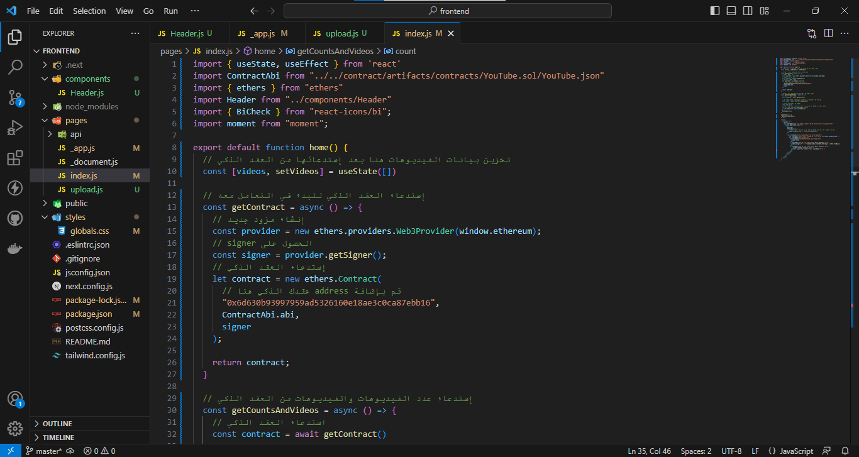Toggle Primary Side Bar layout button
Viewport: 859px width, 457px height.
click(714, 11)
